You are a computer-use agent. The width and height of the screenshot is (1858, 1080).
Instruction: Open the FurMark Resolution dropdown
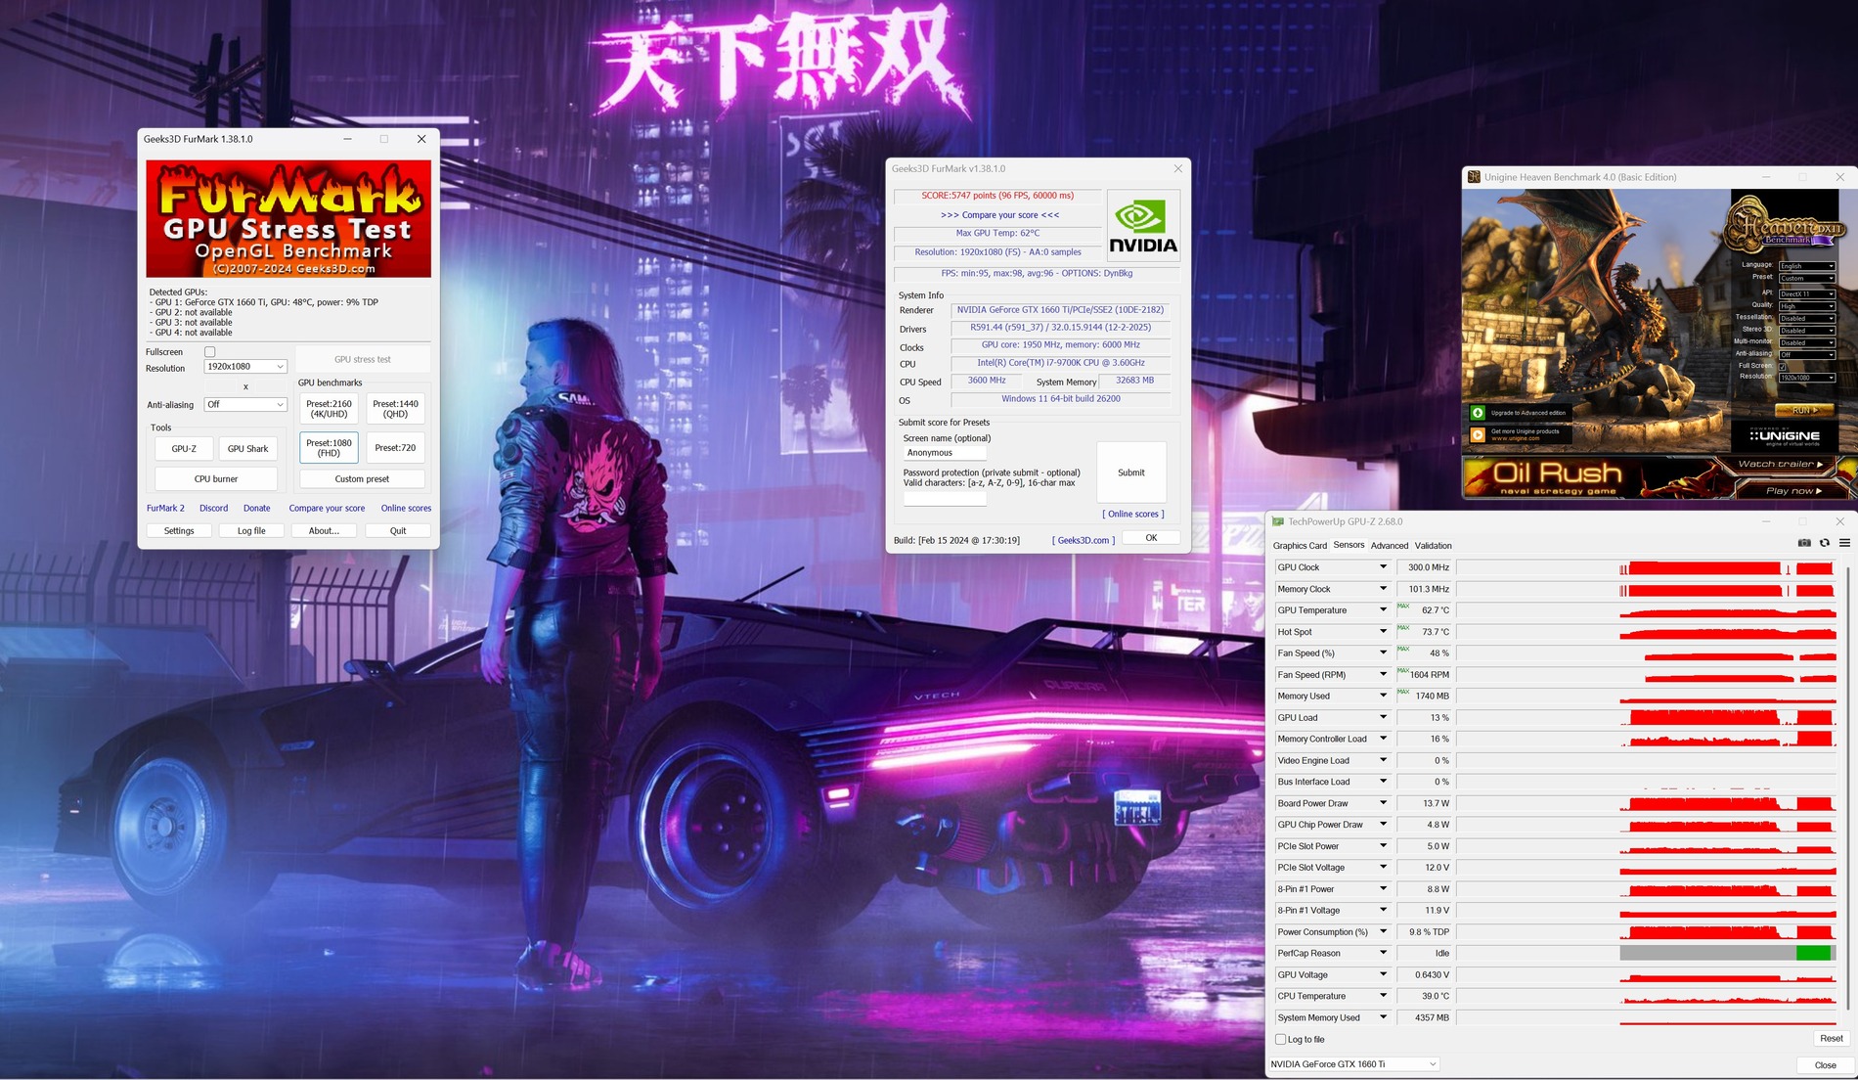pos(244,367)
